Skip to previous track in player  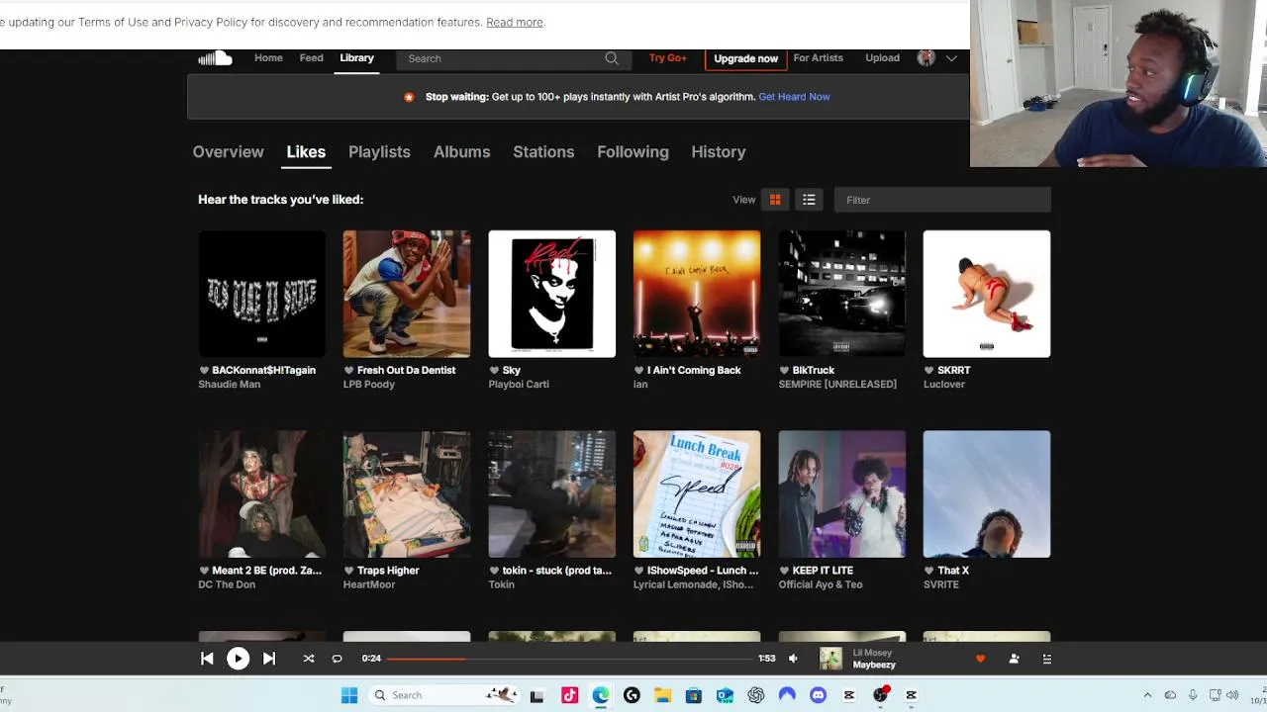207,659
